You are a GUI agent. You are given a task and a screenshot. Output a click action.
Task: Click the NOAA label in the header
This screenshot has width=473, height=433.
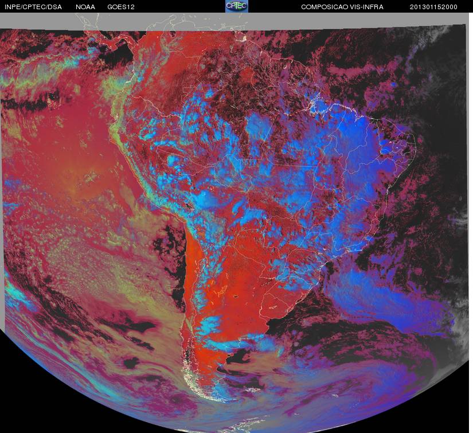point(85,7)
